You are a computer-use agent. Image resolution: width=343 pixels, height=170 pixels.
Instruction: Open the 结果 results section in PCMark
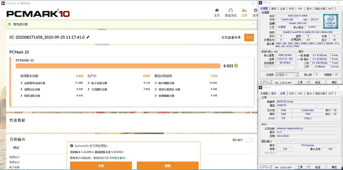(245, 13)
